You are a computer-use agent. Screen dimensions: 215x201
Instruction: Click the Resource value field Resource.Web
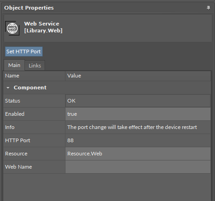tap(138, 154)
